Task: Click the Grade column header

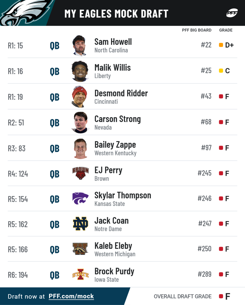Action: point(226,30)
